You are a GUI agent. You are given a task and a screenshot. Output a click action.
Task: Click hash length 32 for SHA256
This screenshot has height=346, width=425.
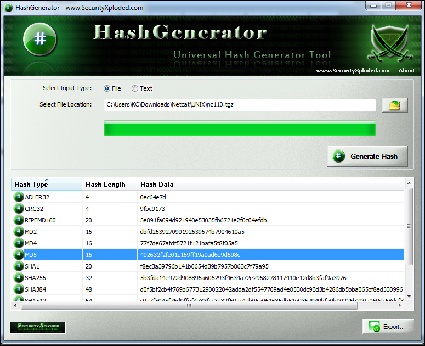point(89,278)
